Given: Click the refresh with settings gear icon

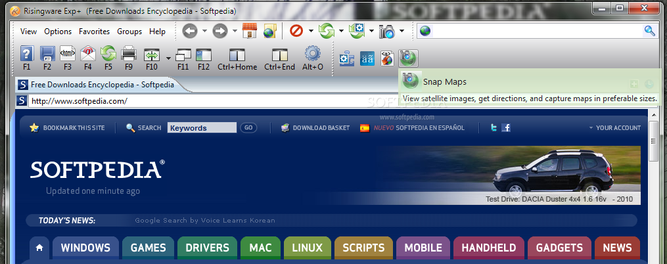Looking at the screenshot, I should 356,31.
